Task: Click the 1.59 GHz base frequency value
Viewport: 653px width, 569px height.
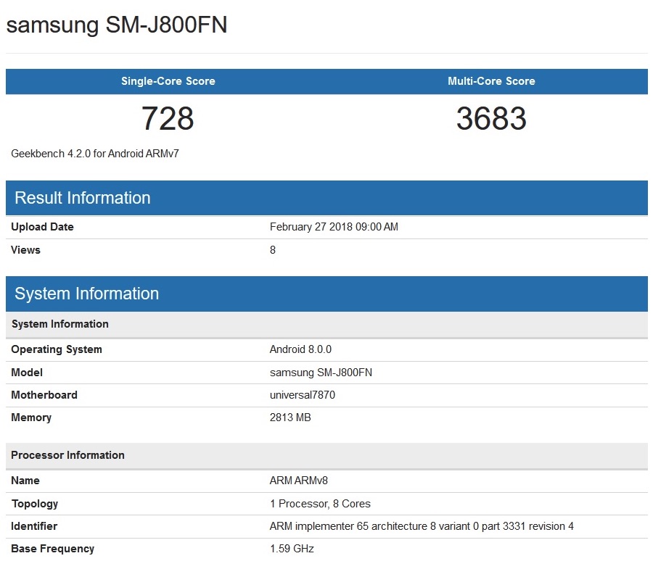Action: (292, 549)
